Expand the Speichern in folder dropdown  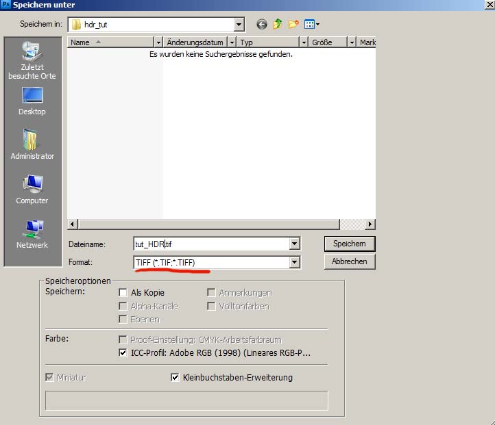[x=239, y=25]
